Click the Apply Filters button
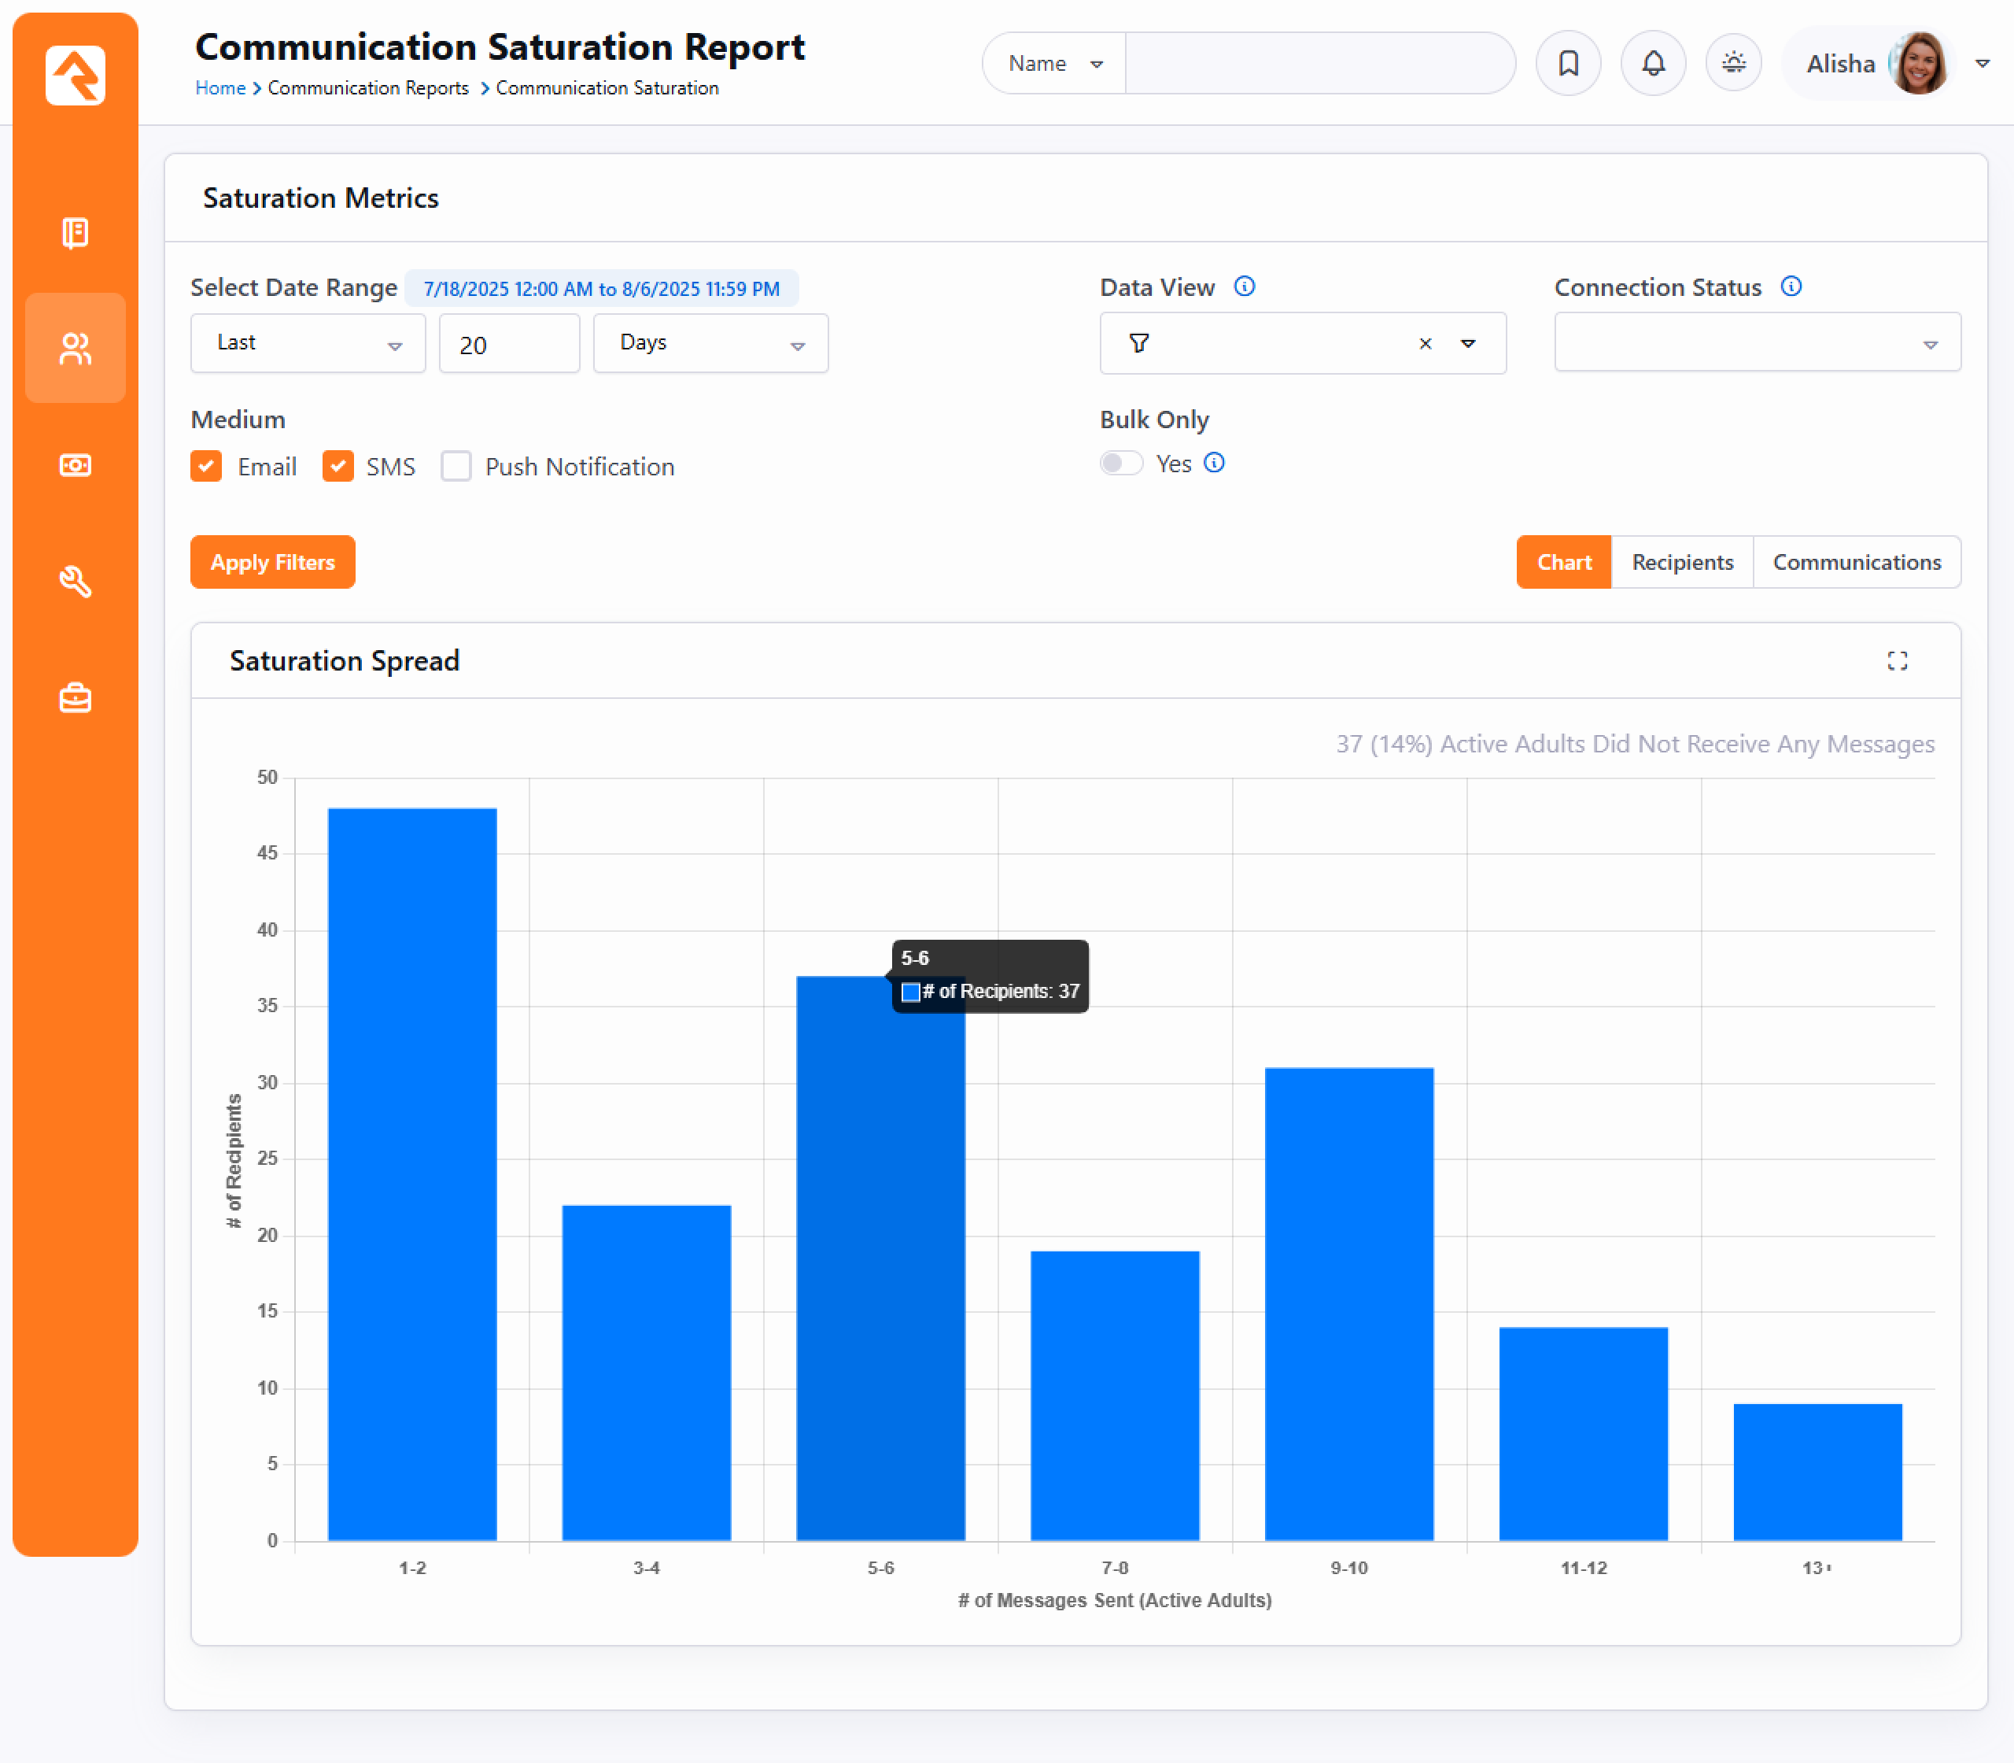 (272, 563)
